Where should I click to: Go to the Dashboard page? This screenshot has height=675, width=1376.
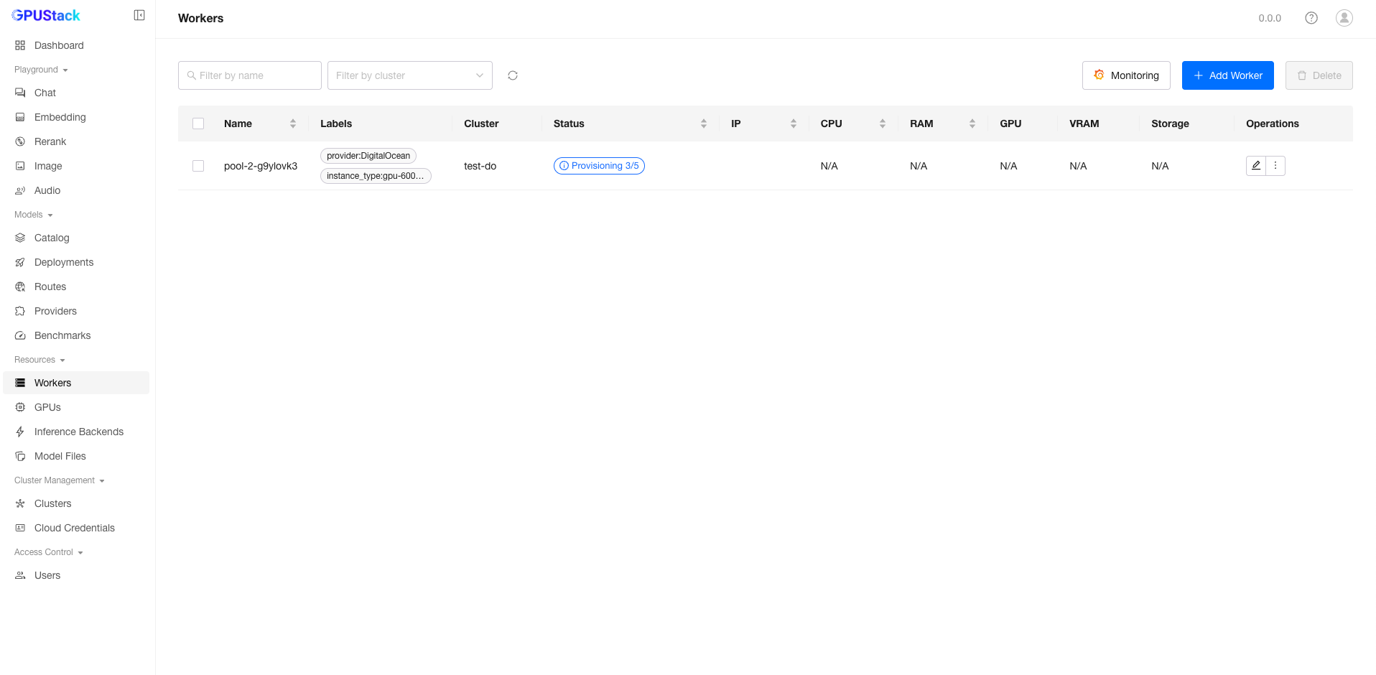[x=59, y=45]
